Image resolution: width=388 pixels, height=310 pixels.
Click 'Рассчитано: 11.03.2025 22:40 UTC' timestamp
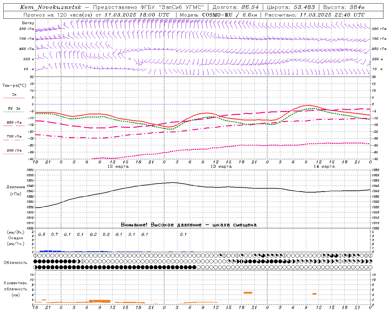pyautogui.click(x=314, y=15)
